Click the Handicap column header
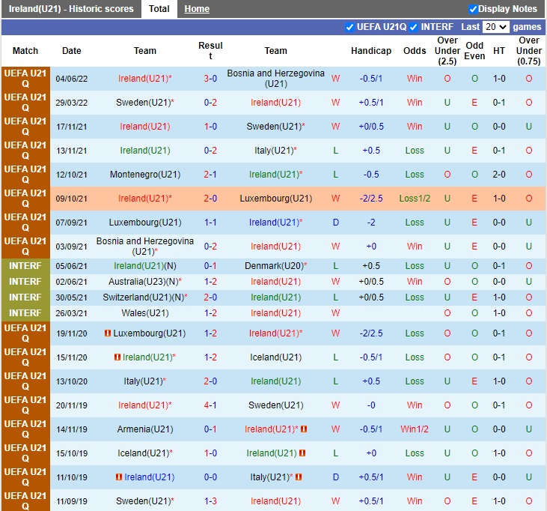Image resolution: width=547 pixels, height=511 pixels. [370, 51]
